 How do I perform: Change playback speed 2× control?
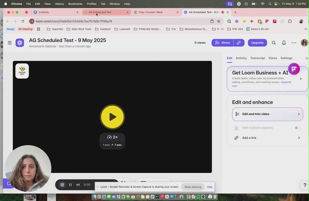click(x=112, y=137)
